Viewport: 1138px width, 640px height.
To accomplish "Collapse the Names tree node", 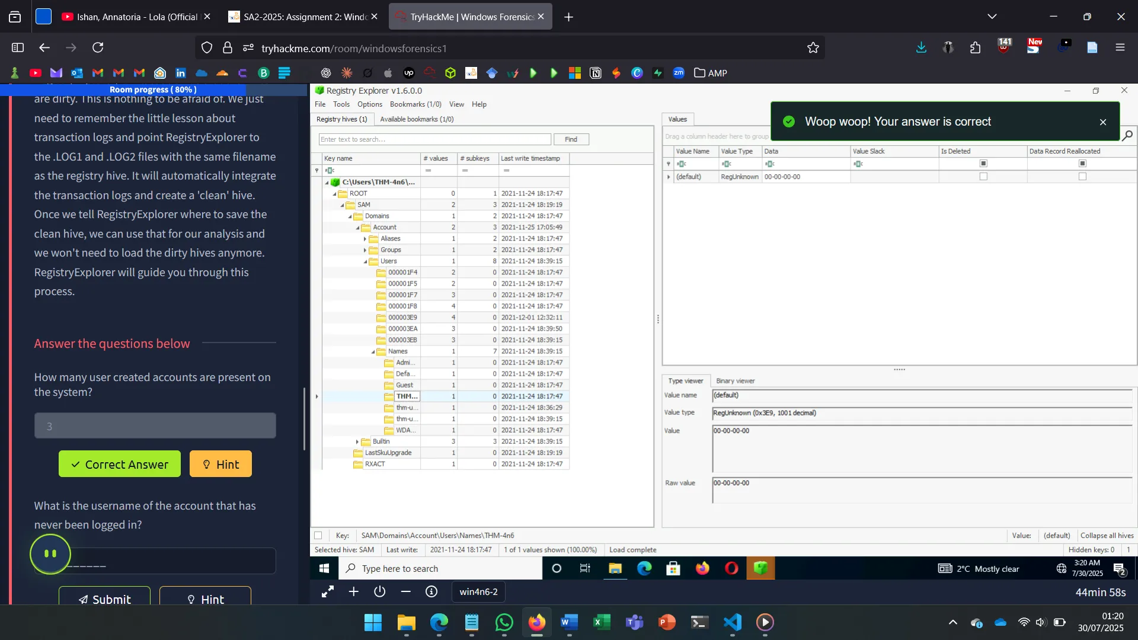I will [373, 351].
